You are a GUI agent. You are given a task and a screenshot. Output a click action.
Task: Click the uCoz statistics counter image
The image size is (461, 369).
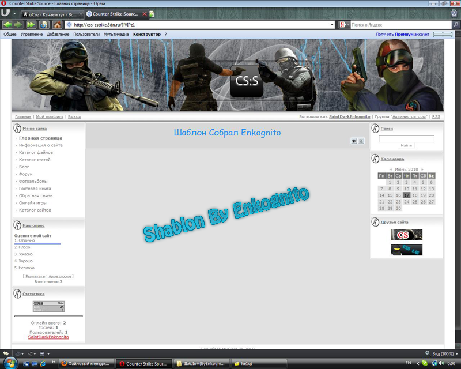click(x=48, y=306)
